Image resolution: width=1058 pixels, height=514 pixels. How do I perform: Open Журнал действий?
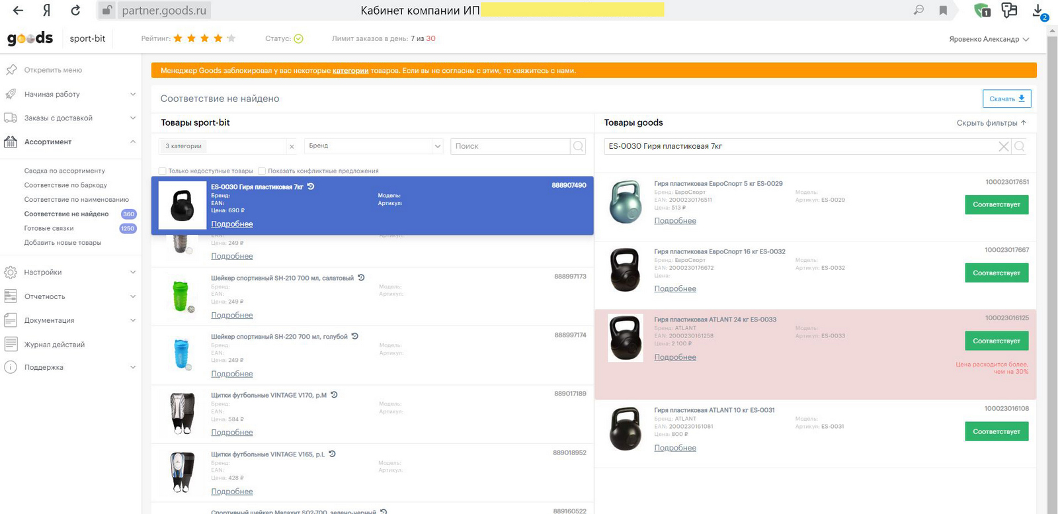coord(54,345)
